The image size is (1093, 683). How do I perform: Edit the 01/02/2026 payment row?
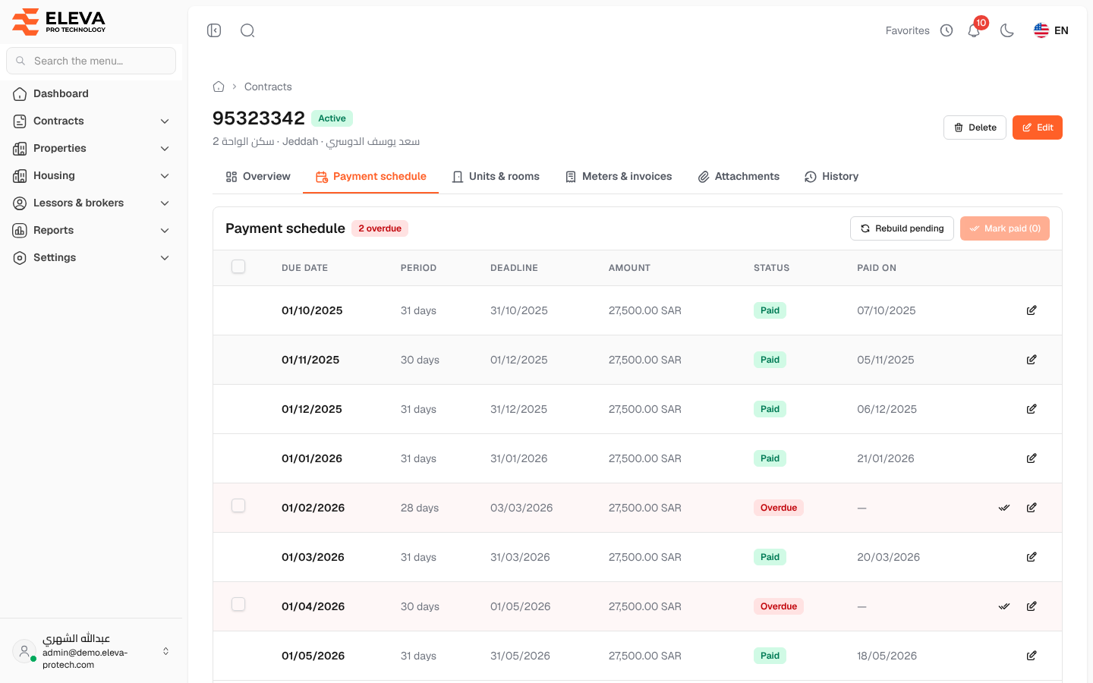[1032, 508]
